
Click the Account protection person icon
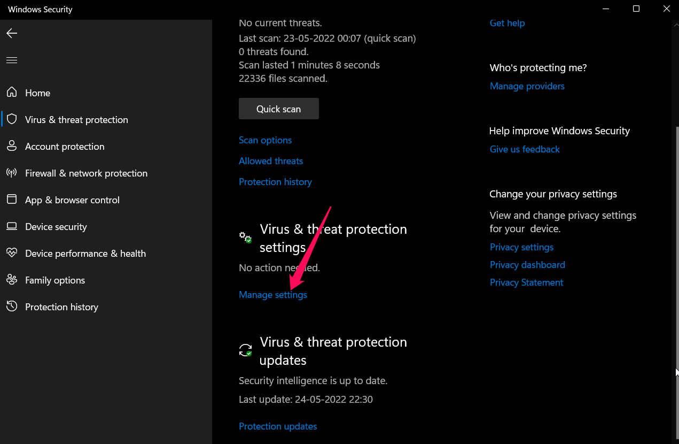12,146
